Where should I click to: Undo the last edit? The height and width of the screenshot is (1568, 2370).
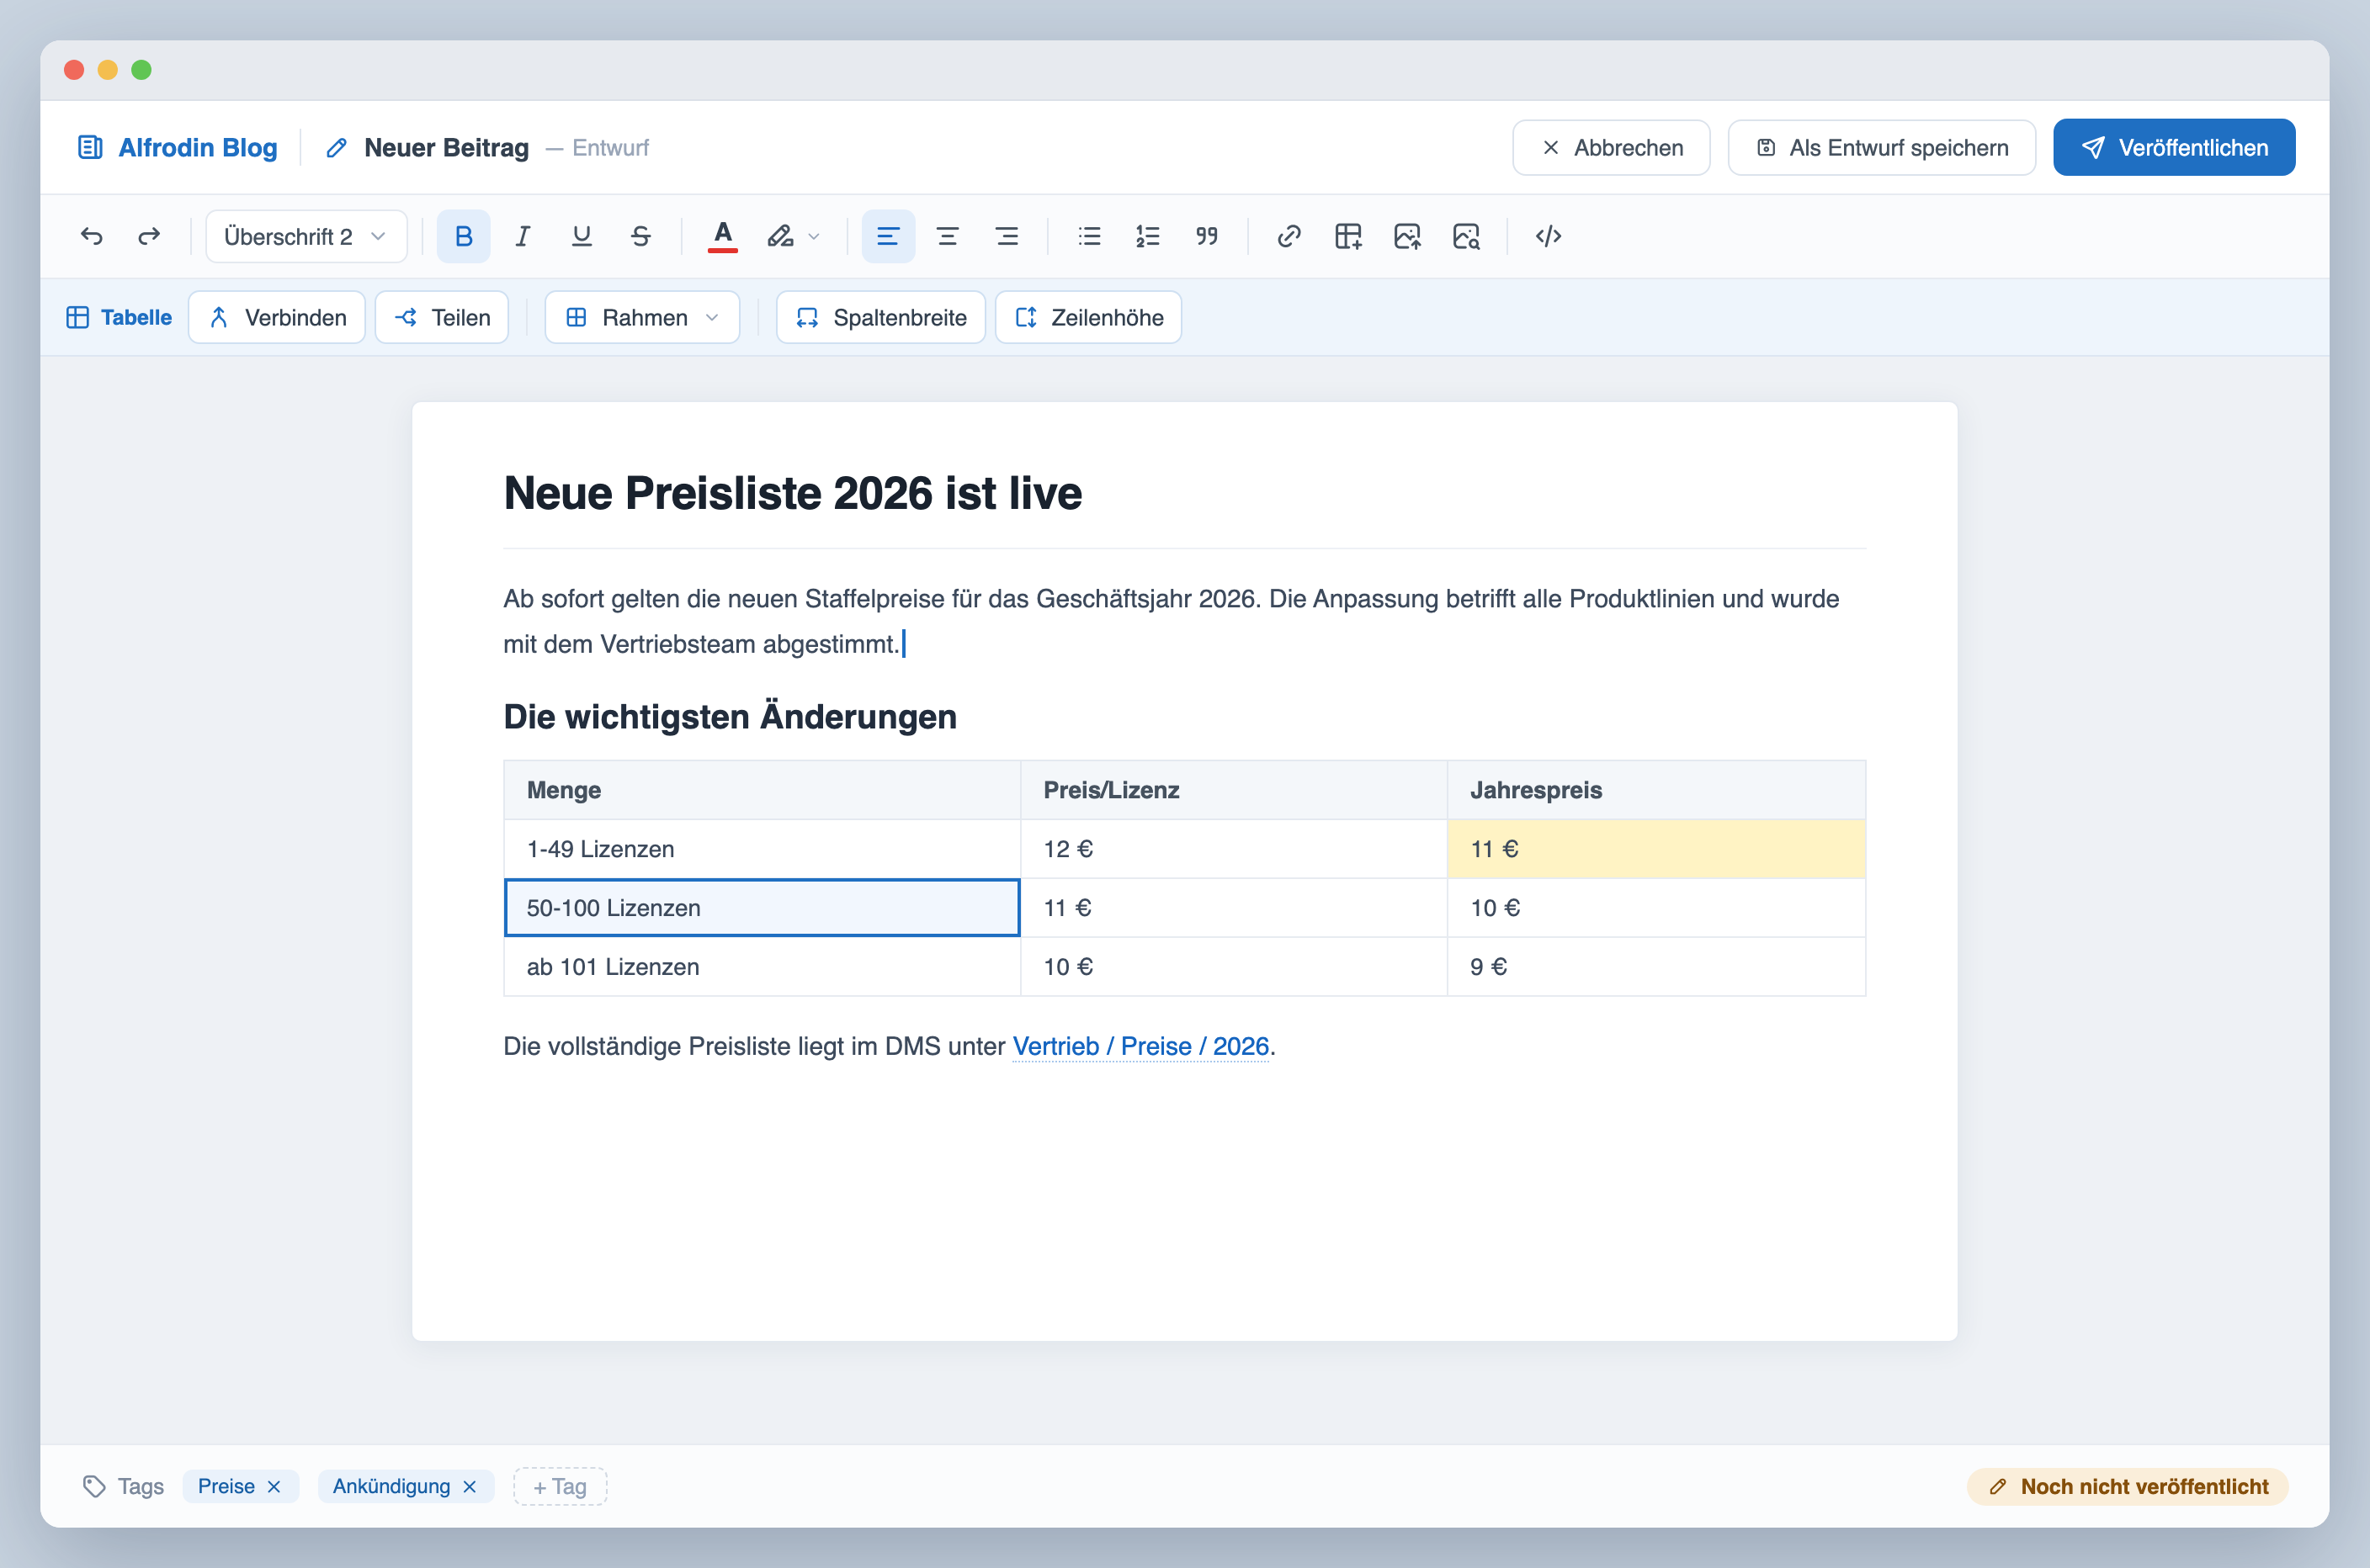(91, 236)
